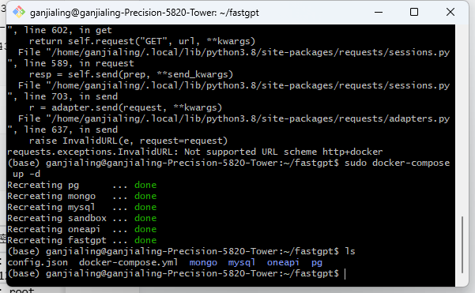Click the raise InvalidURL traceback line
Image resolution: width=475 pixels, height=293 pixels.
pos(128,141)
